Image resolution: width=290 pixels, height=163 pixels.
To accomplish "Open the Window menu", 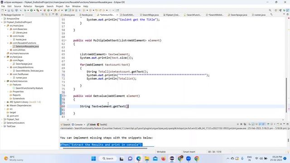I will pos(76,6).
